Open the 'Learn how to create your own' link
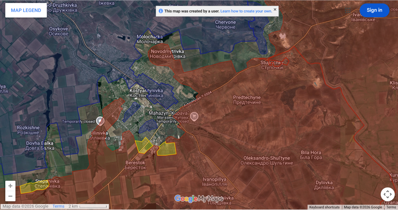 tap(246, 11)
